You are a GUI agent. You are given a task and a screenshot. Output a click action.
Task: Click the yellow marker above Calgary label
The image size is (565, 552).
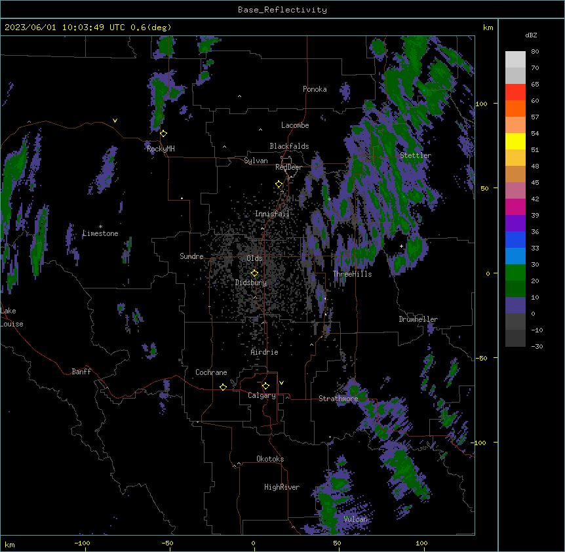tap(265, 386)
